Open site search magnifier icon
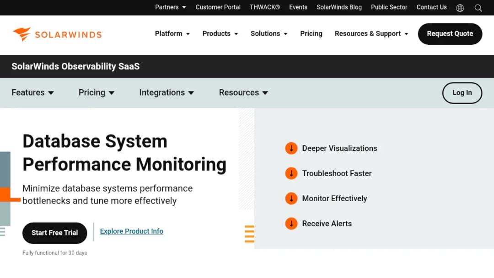The image size is (494, 278). (x=478, y=8)
